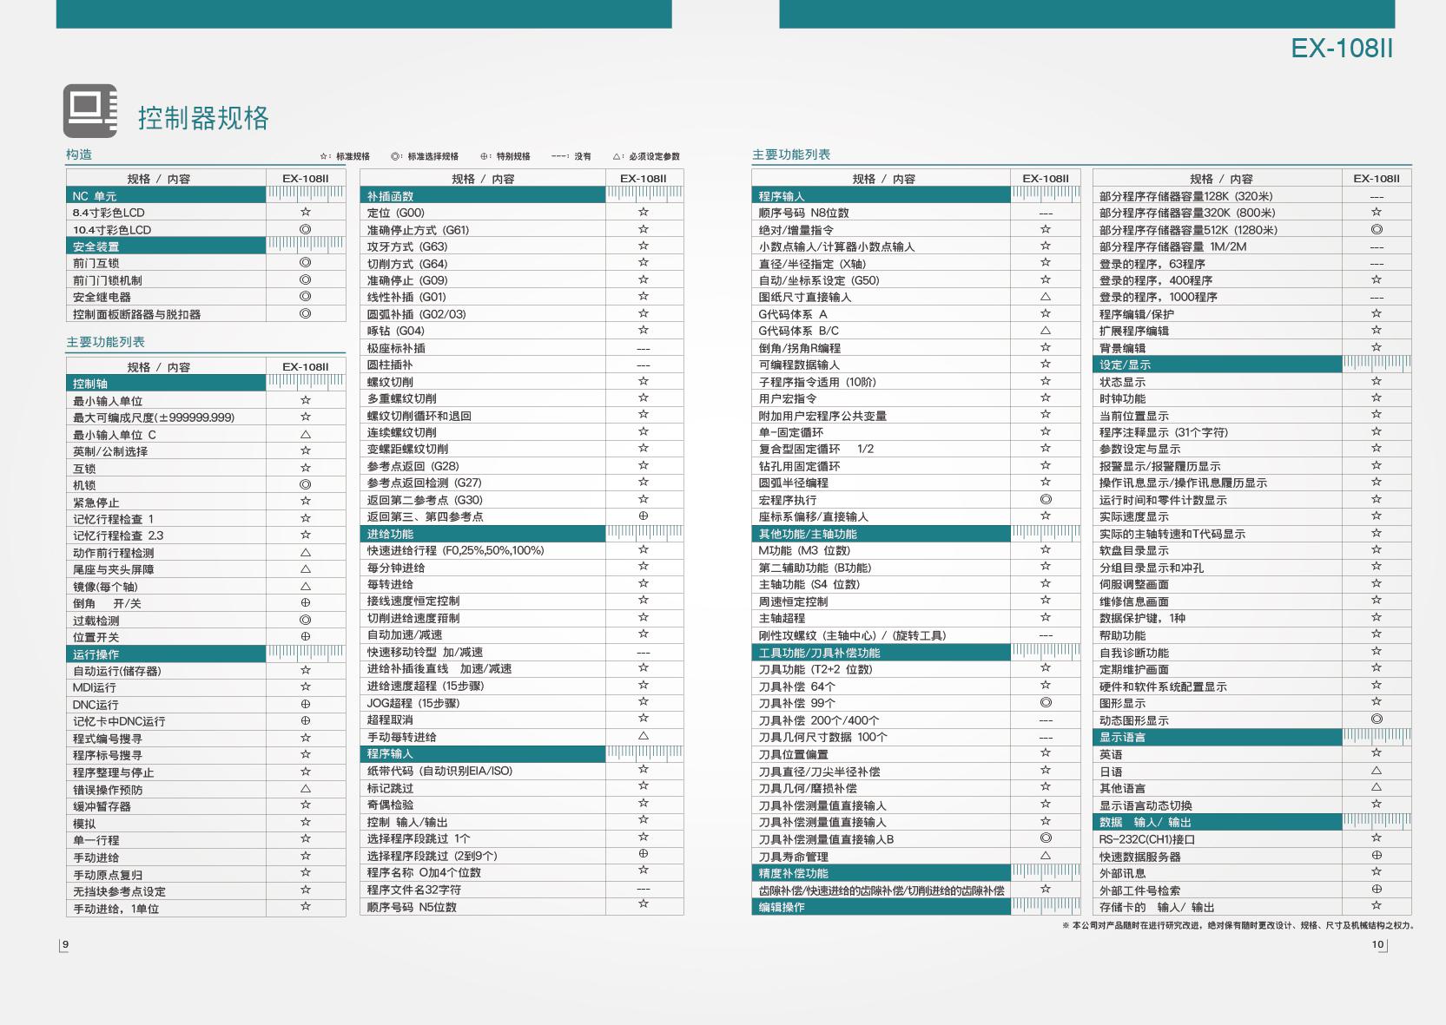Click the 刀具补偿 64个 row
Viewport: 1446px width, 1025px height.
(x=916, y=687)
